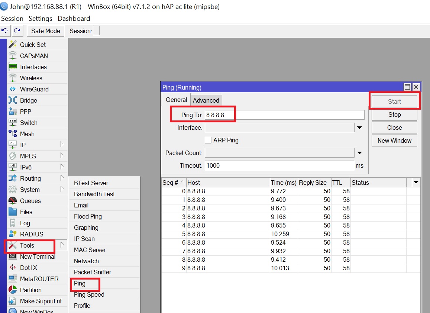This screenshot has width=430, height=313.
Task: Open PPP from the sidebar
Action: tap(37, 112)
